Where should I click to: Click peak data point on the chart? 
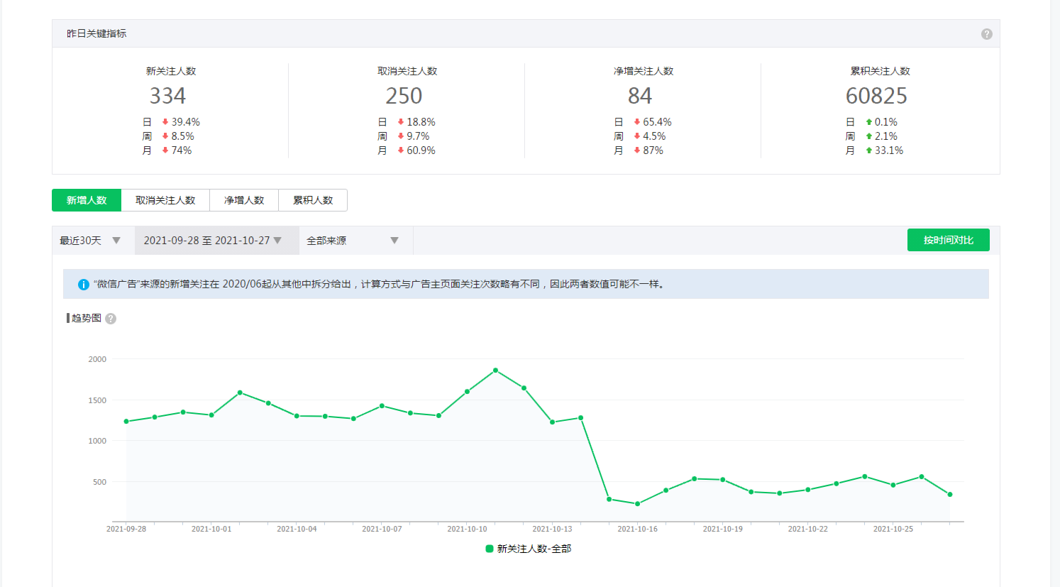tap(495, 371)
